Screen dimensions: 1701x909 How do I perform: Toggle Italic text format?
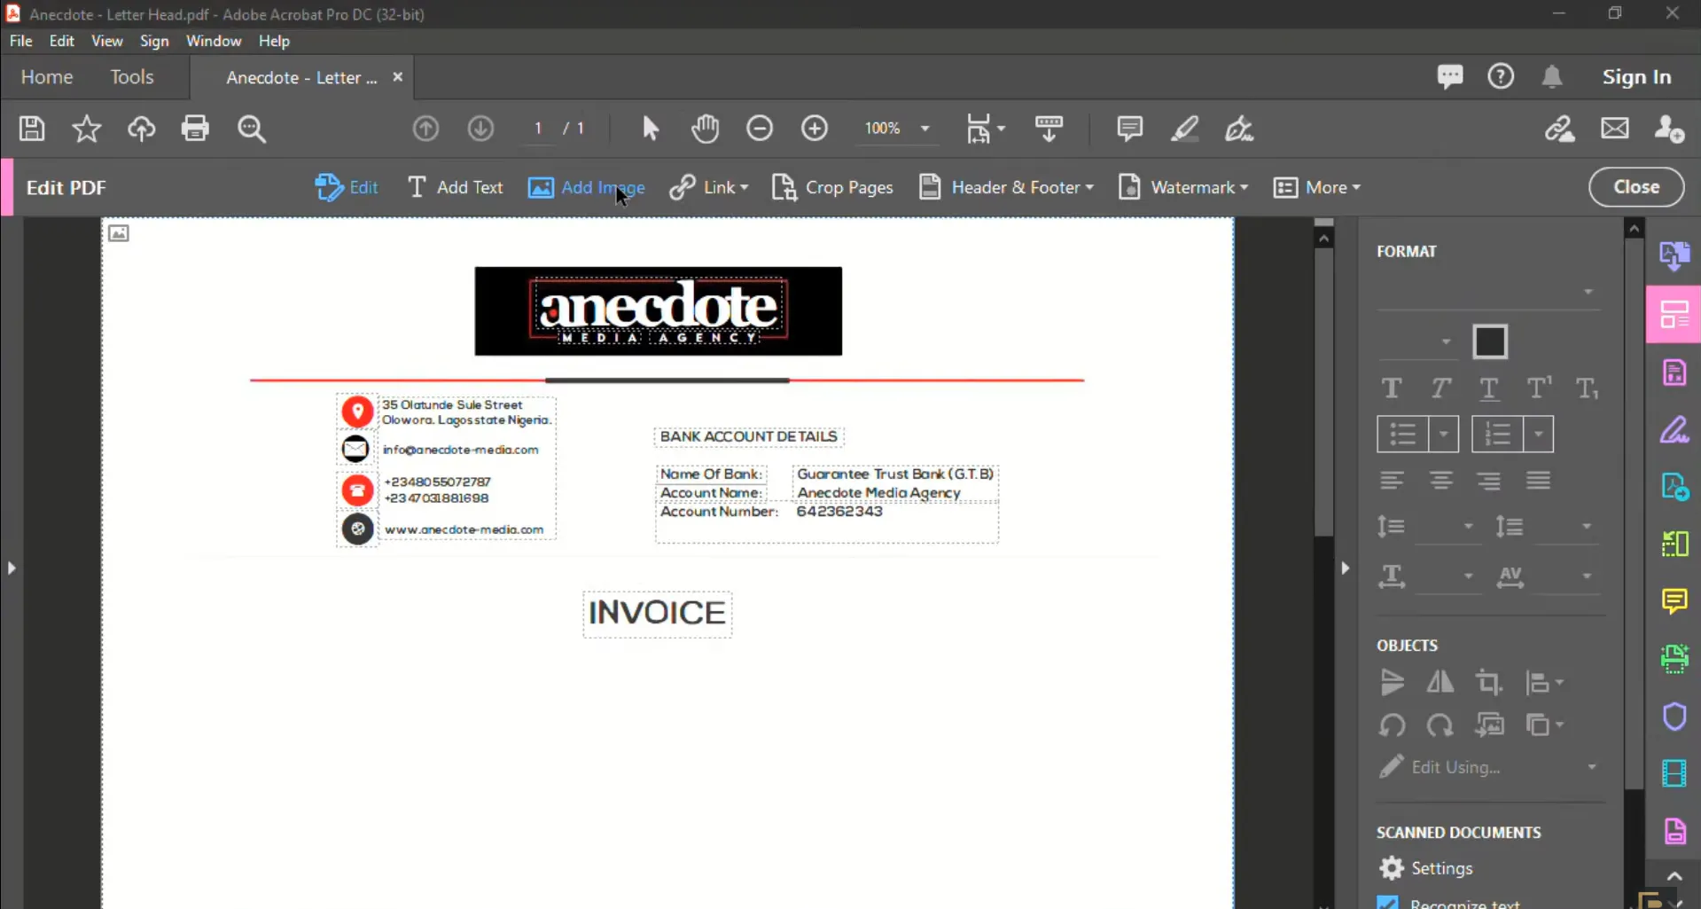1441,388
